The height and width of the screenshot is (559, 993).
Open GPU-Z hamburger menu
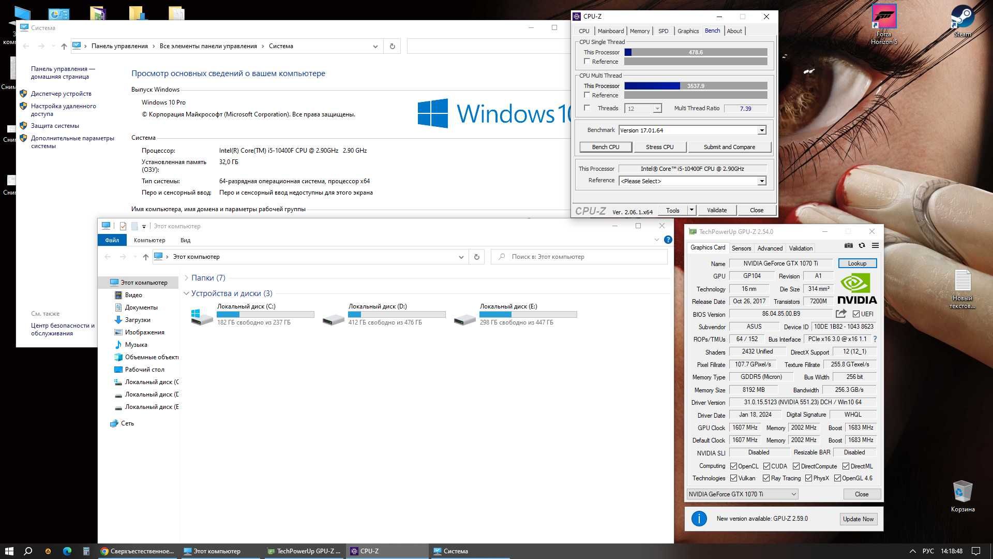tap(875, 245)
